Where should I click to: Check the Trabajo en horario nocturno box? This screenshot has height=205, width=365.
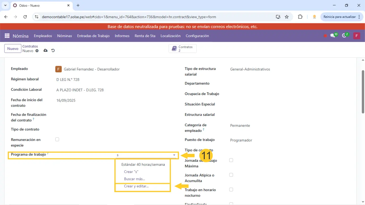click(x=231, y=189)
